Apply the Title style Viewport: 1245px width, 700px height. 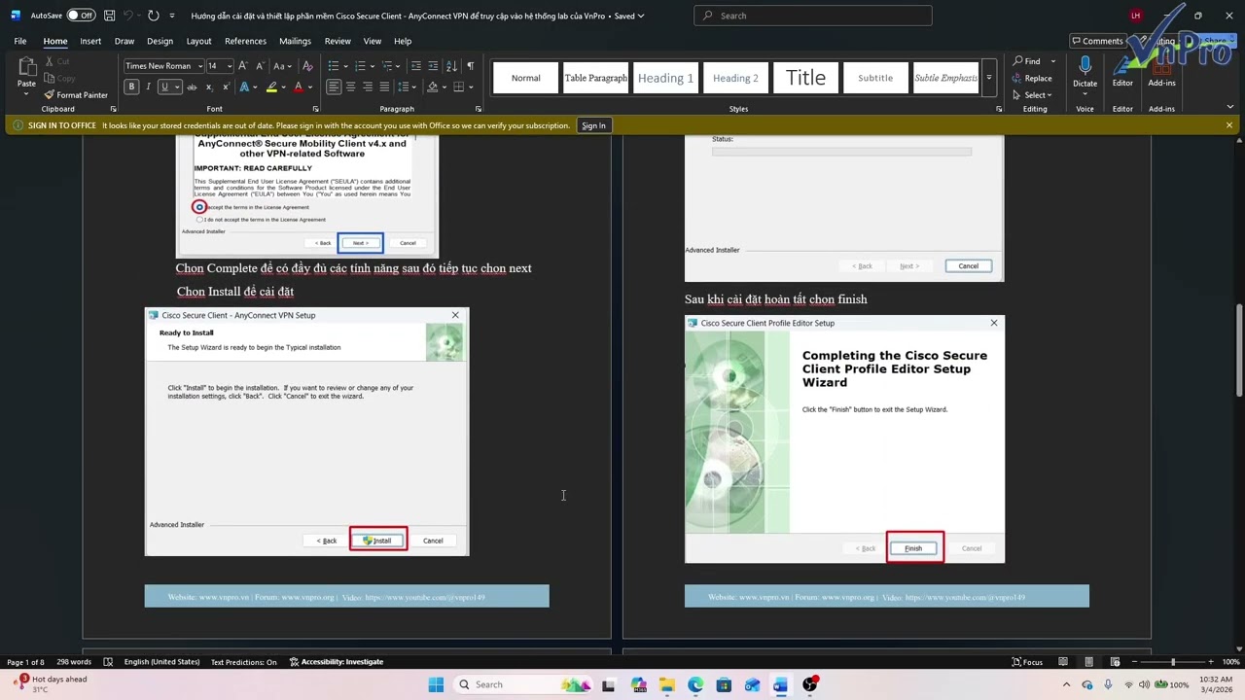[x=805, y=78]
